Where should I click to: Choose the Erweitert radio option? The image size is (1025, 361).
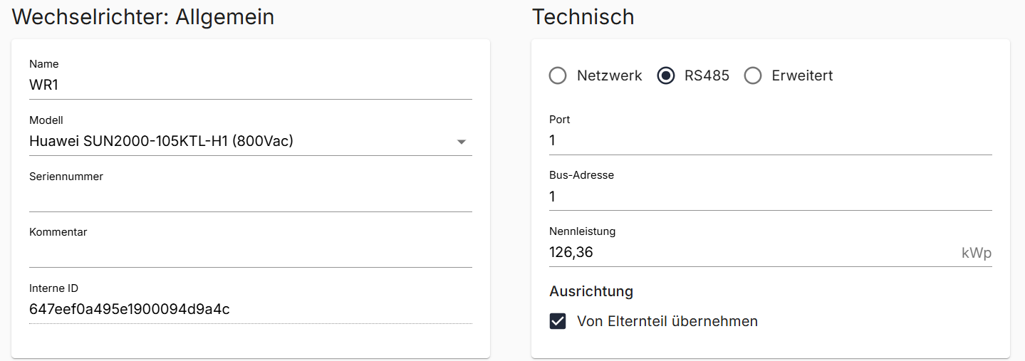[x=753, y=75]
